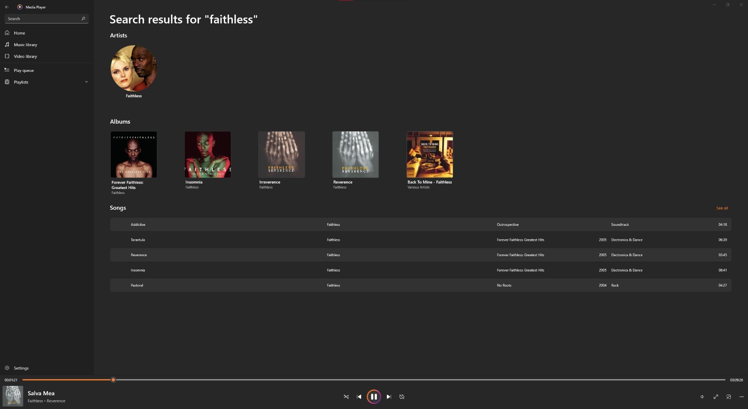748x409 pixels.
Task: Skip to the previous track
Action: [359, 397]
